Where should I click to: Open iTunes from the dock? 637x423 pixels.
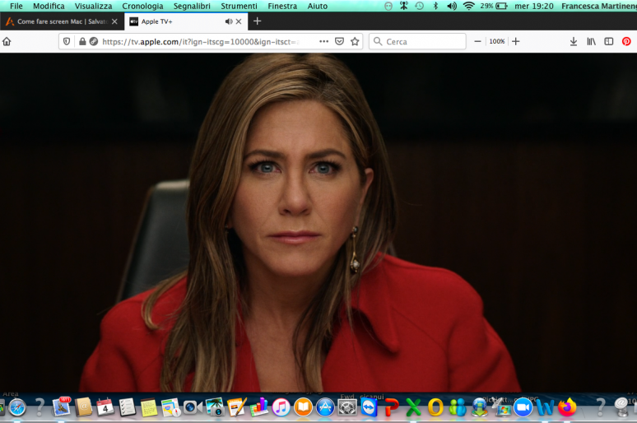click(x=281, y=407)
